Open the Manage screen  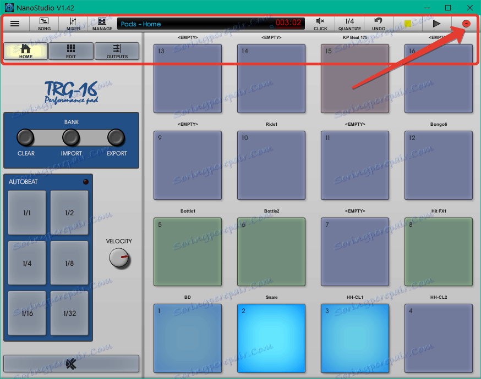pyautogui.click(x=102, y=24)
